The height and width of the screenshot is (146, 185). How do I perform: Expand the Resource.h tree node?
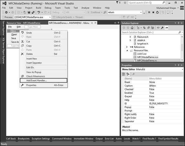[130, 37]
